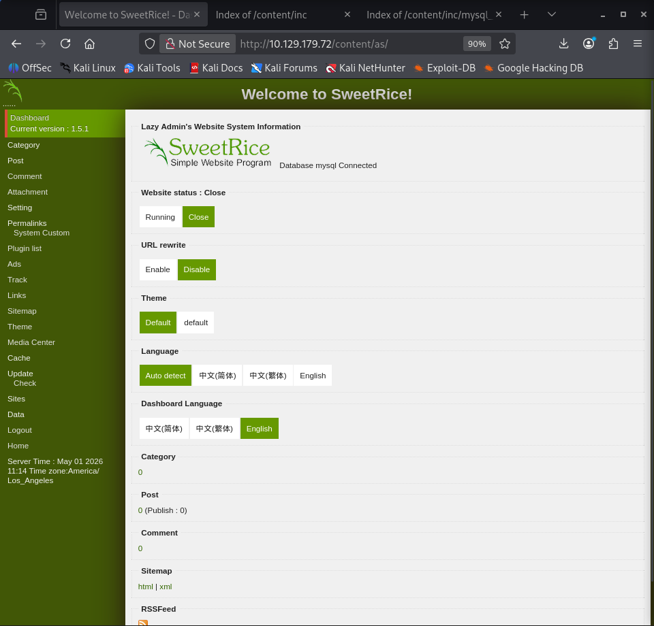The image size is (654, 626).
Task: Select the lowercase default theme
Action: pos(196,323)
